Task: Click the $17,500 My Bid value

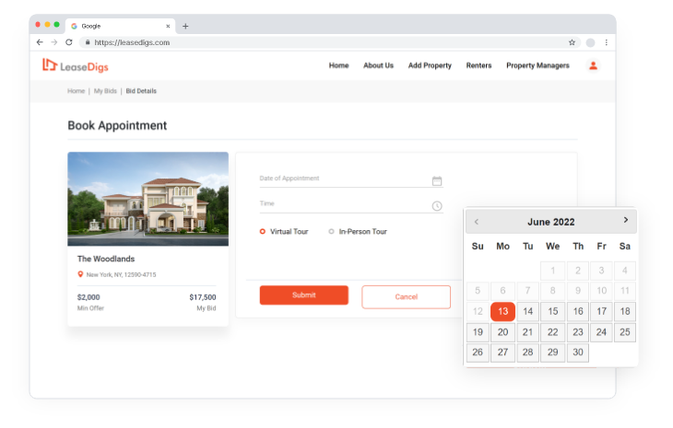Action: point(203,297)
